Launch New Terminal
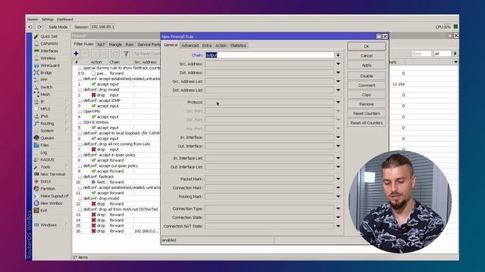This screenshot has height=272, width=485. (x=52, y=175)
